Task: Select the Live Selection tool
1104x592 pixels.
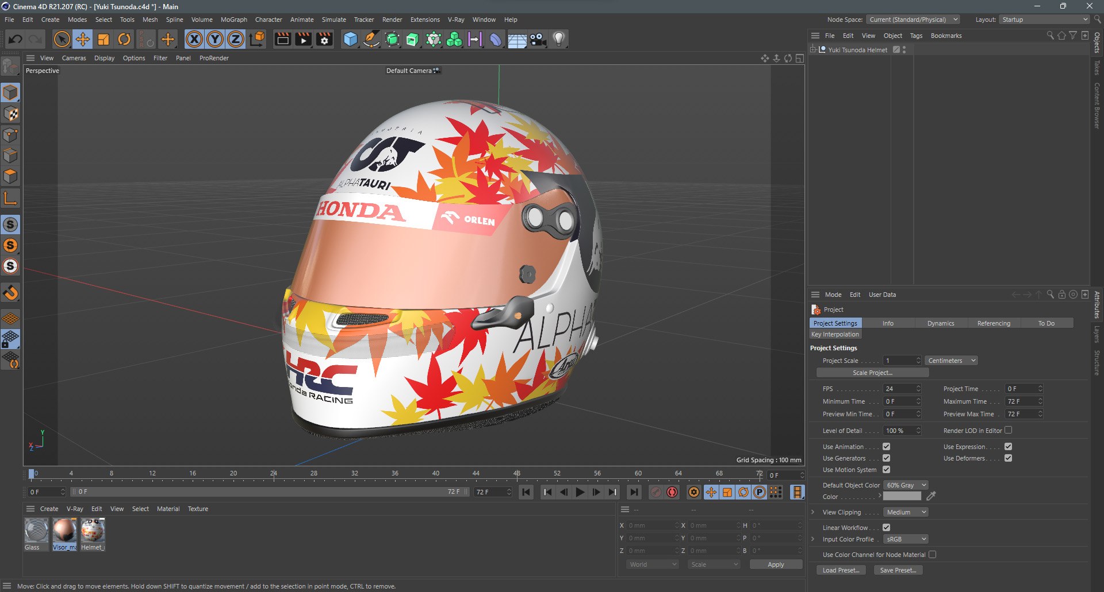Action: [62, 39]
